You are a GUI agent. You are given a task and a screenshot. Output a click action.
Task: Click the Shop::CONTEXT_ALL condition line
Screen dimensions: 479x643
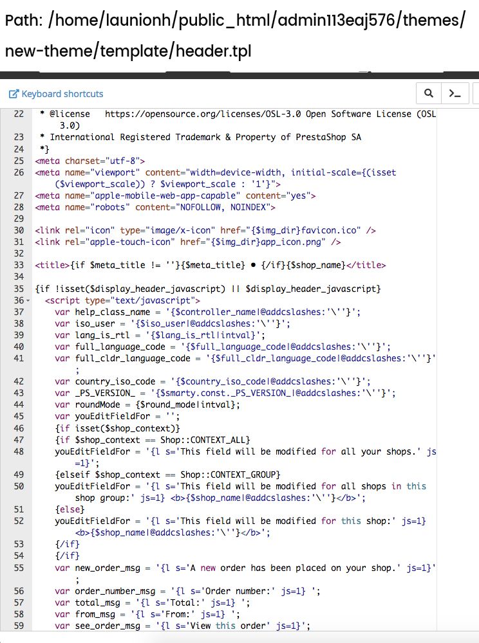(153, 440)
